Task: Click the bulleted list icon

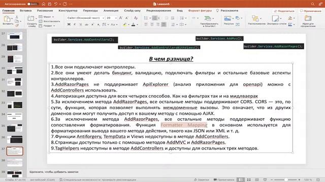Action: tap(146, 18)
